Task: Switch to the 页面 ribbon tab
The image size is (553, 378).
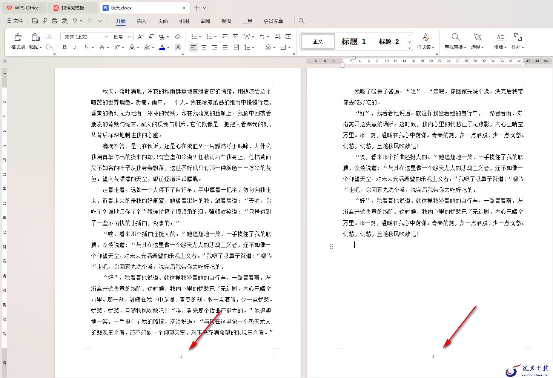Action: (163, 21)
